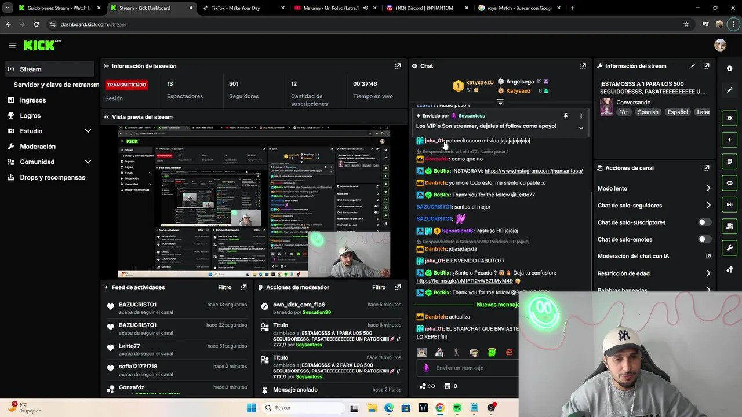This screenshot has height=417, width=742.
Task: Click the Nuevos mensajes indicator
Action: tap(497, 305)
